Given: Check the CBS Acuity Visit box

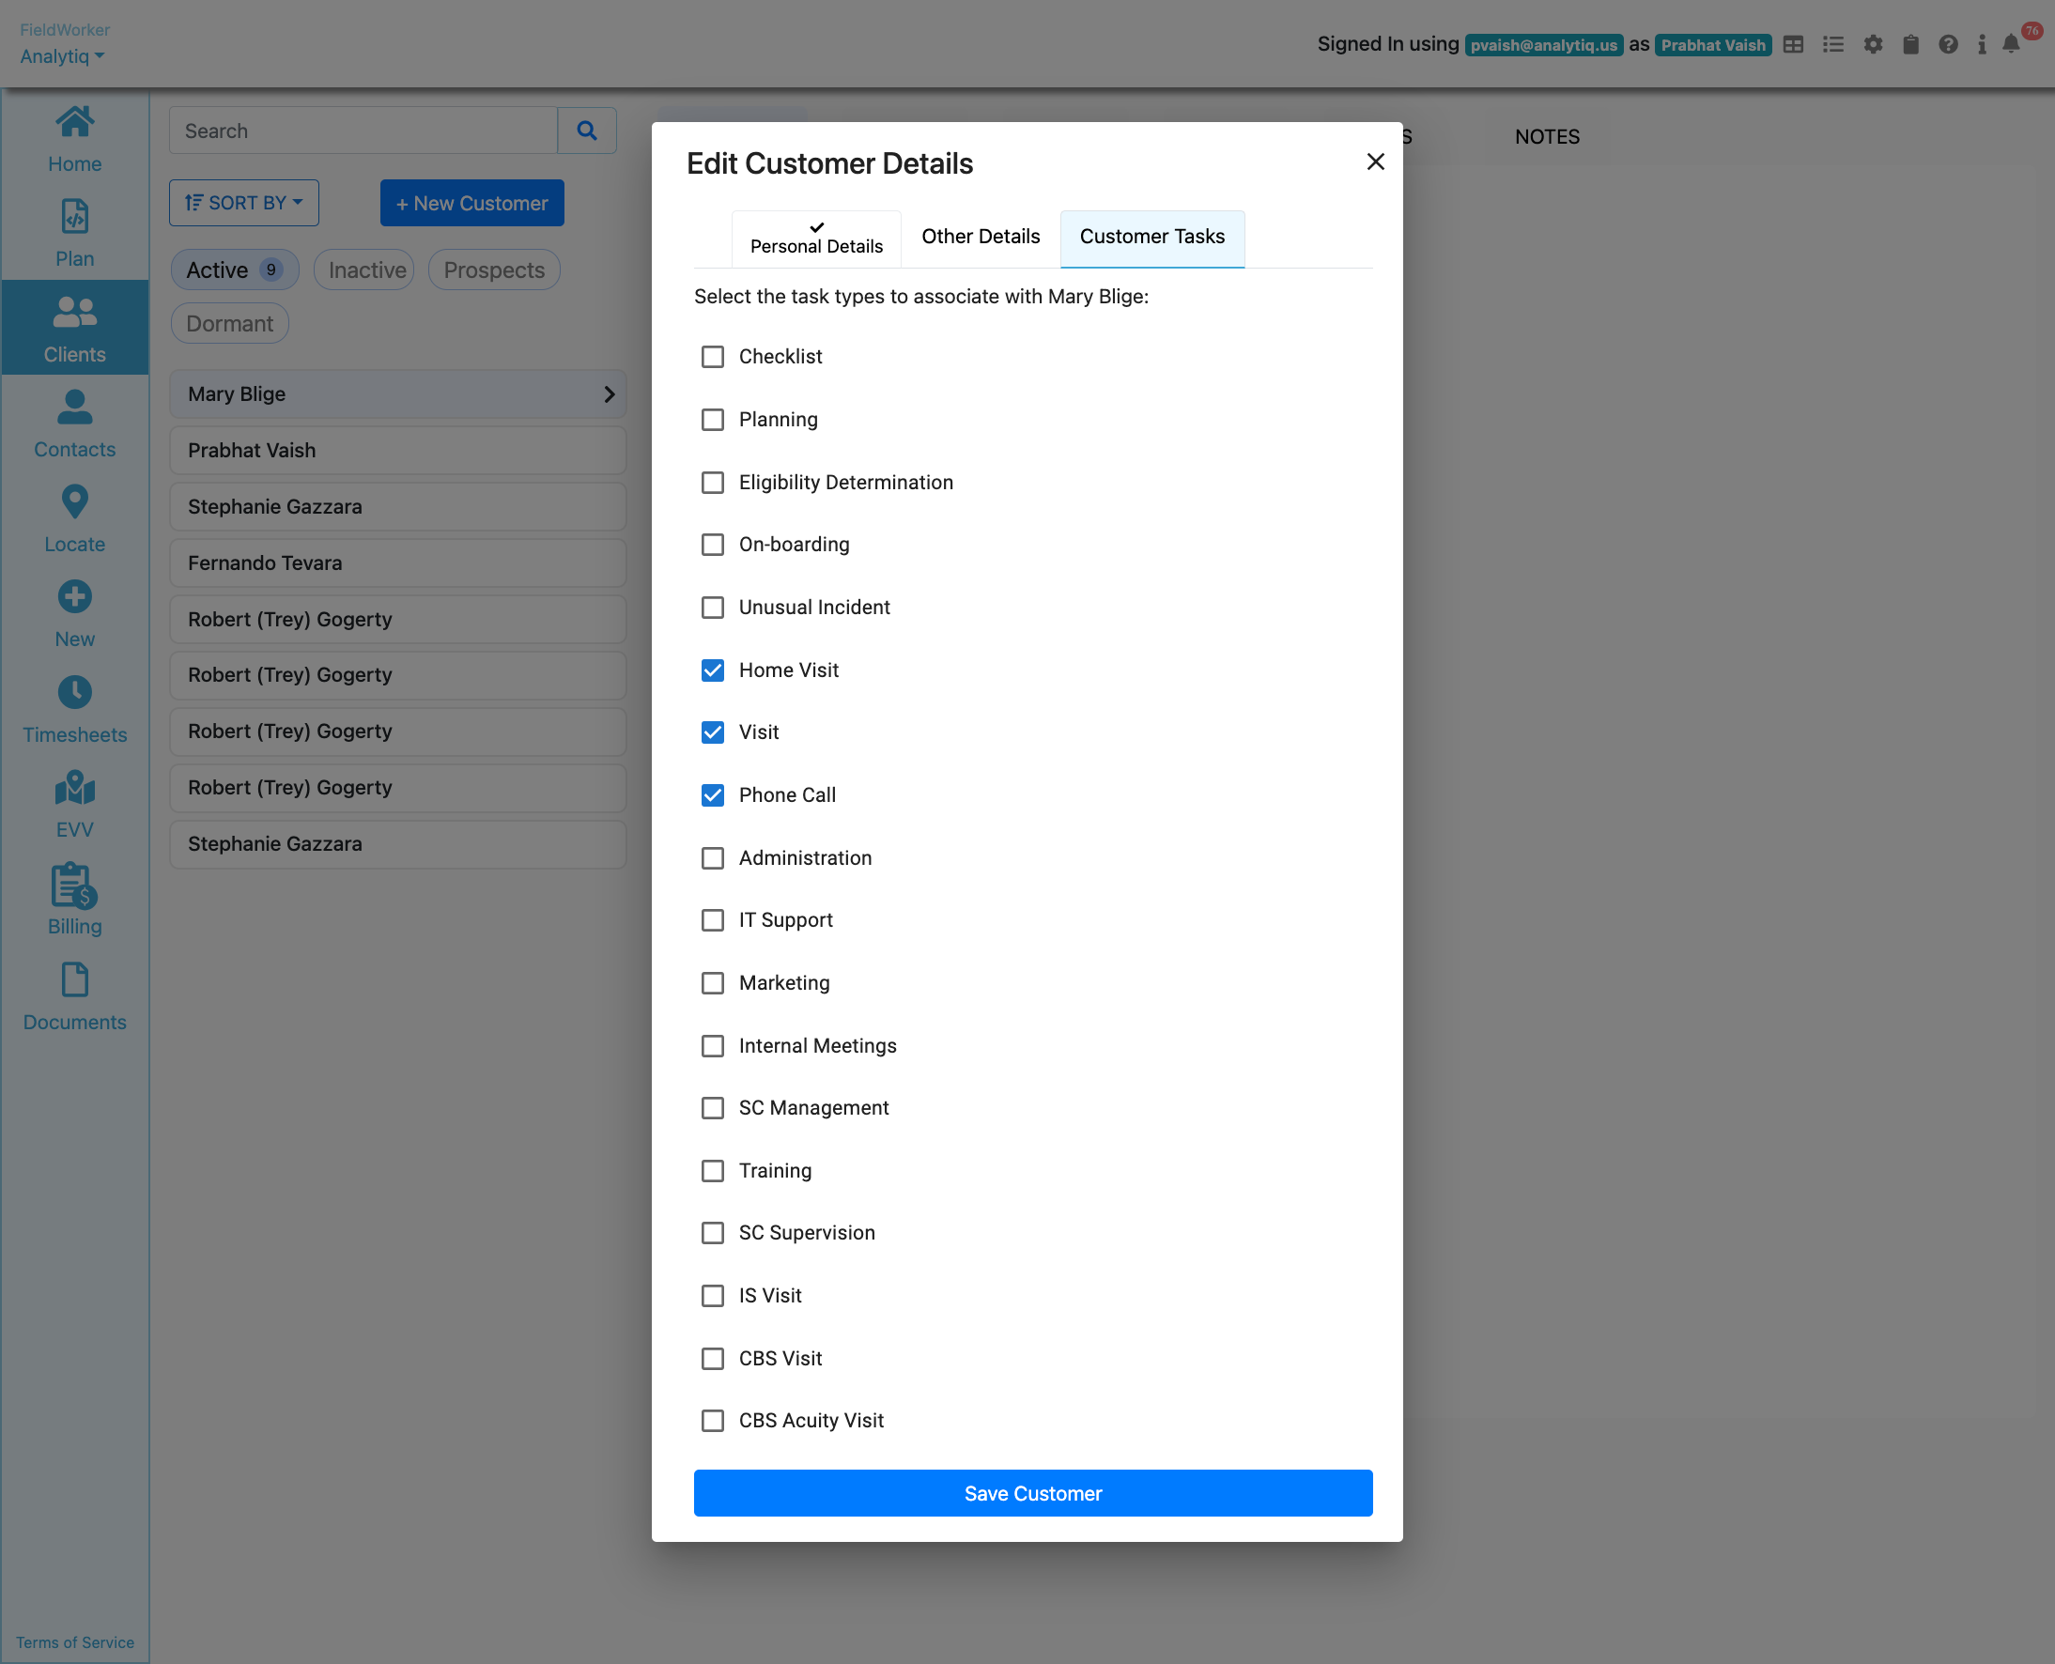Looking at the screenshot, I should [x=712, y=1421].
